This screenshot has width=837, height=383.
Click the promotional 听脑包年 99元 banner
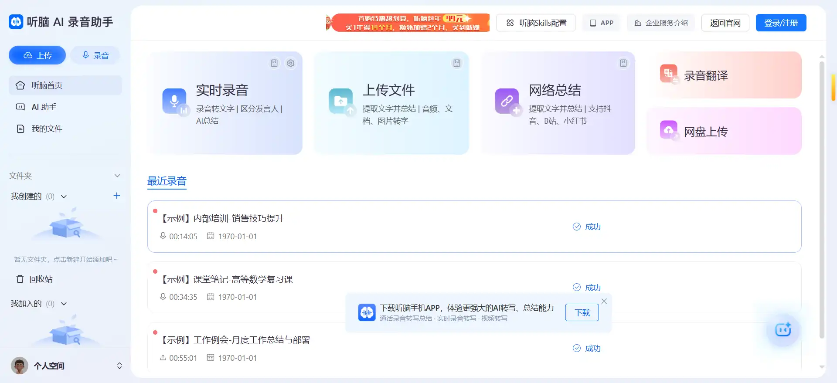pyautogui.click(x=408, y=23)
